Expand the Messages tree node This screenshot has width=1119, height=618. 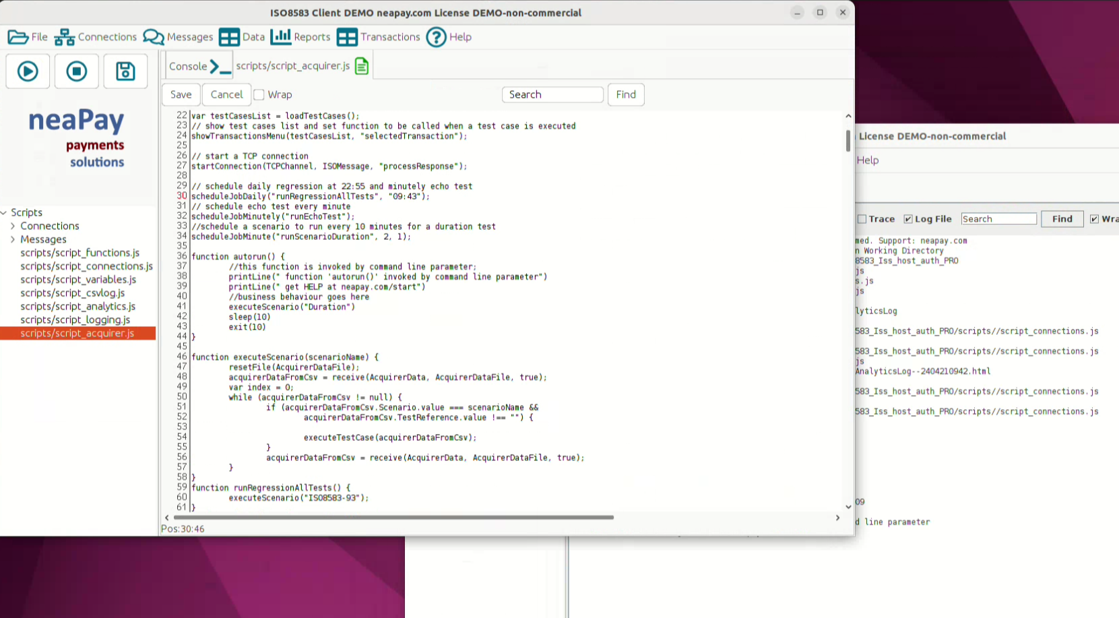(x=13, y=239)
